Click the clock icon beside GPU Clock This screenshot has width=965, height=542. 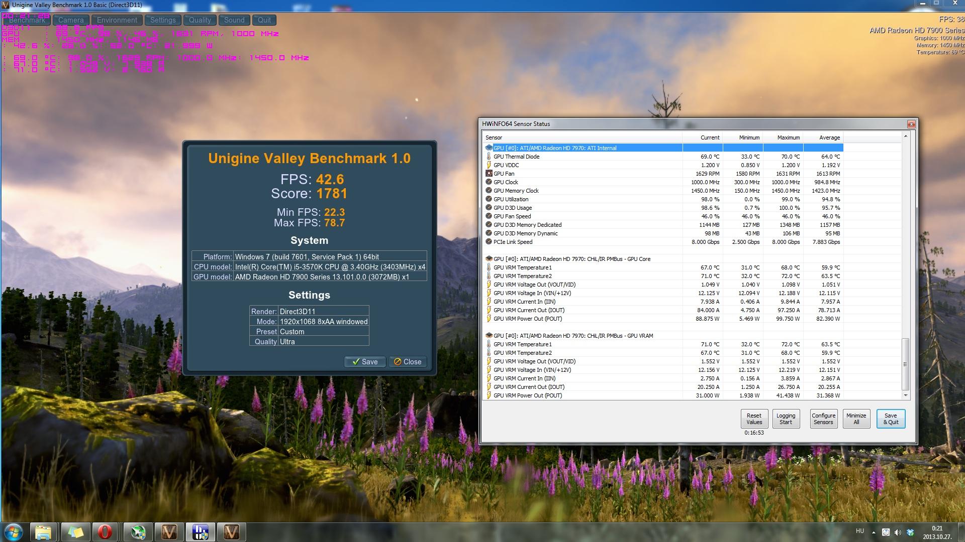pos(489,182)
